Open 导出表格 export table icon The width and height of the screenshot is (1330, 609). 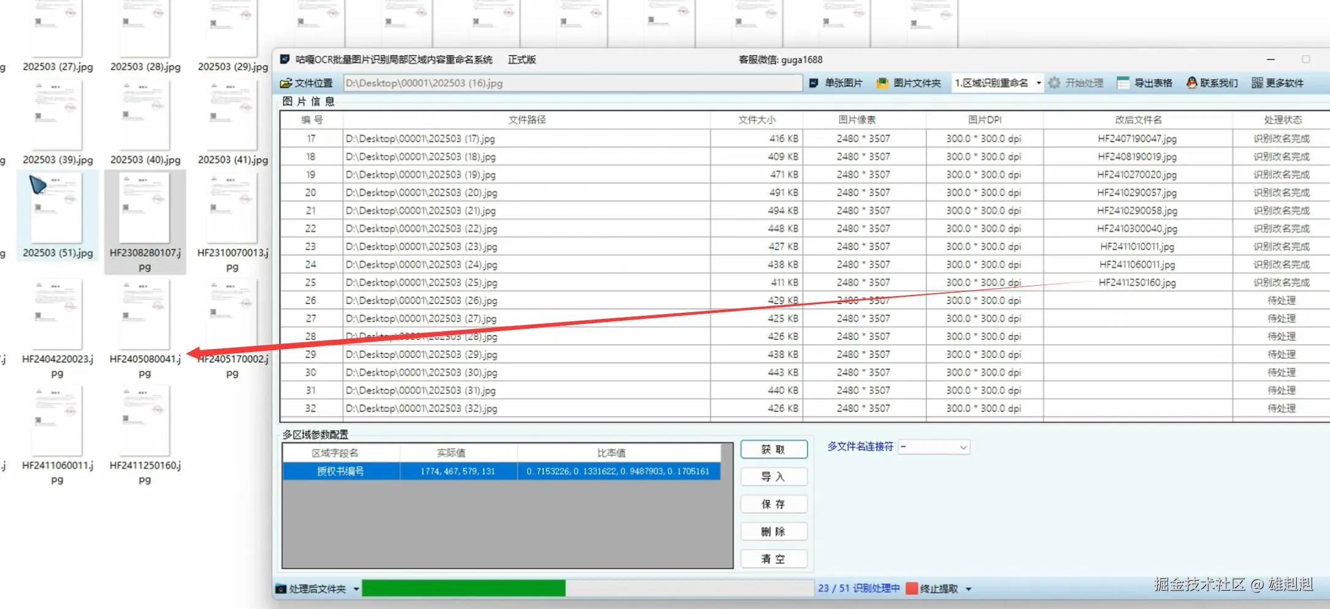point(1123,83)
